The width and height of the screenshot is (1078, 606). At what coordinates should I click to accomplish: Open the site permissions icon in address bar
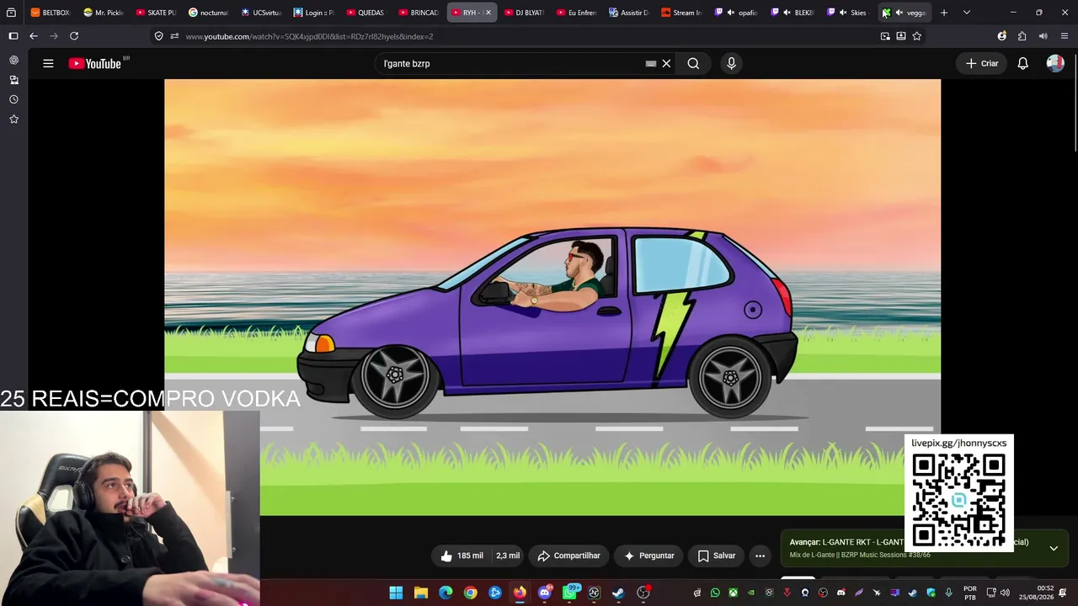click(x=174, y=36)
